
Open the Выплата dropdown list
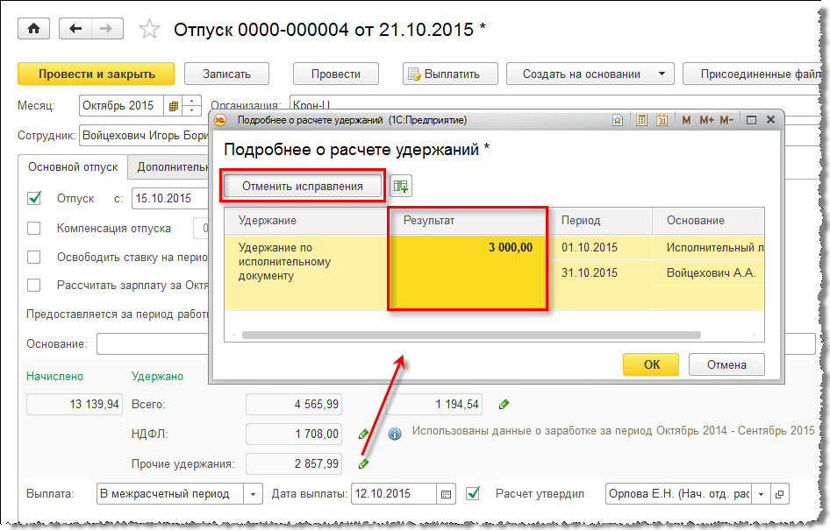pyautogui.click(x=253, y=494)
